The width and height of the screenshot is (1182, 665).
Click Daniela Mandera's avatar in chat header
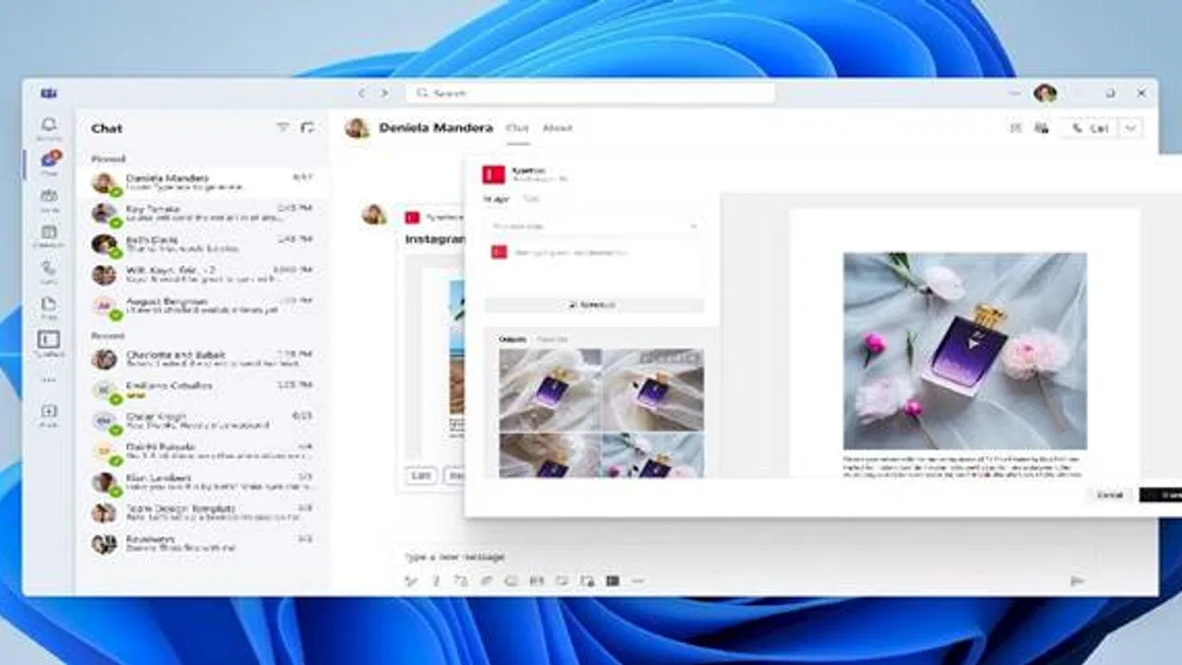pos(358,128)
